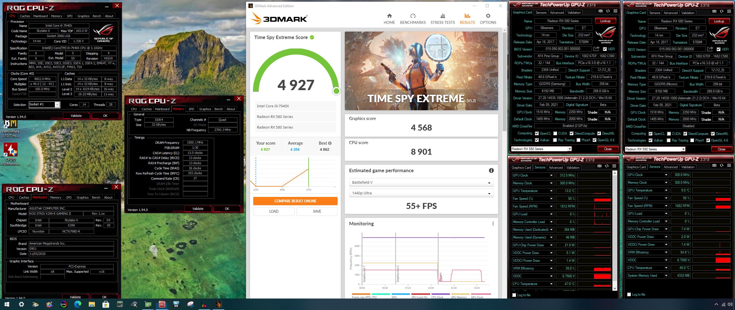Click Validate in CPU-Z Memory window
The height and width of the screenshot is (310, 735).
(x=198, y=209)
